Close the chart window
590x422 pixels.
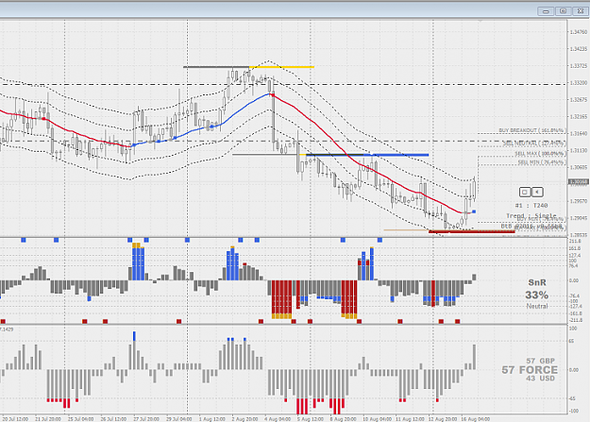[581, 11]
